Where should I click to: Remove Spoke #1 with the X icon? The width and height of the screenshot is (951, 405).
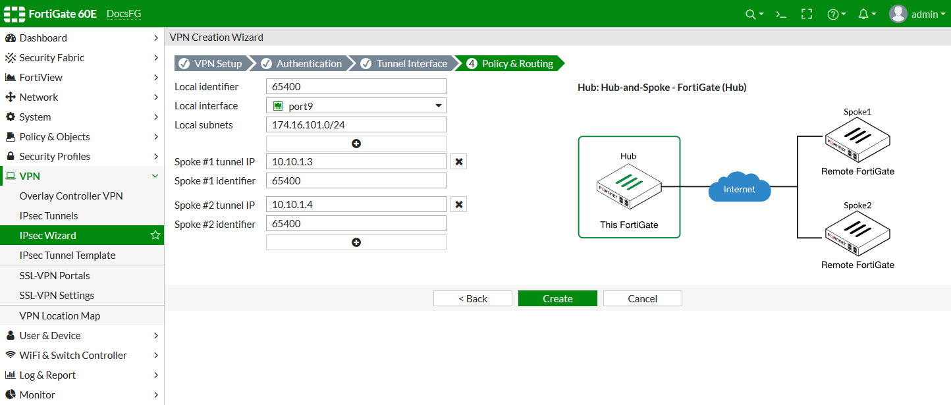pyautogui.click(x=459, y=161)
